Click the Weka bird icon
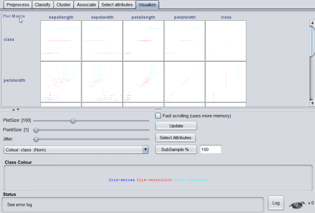315x213 pixels. (x=297, y=204)
